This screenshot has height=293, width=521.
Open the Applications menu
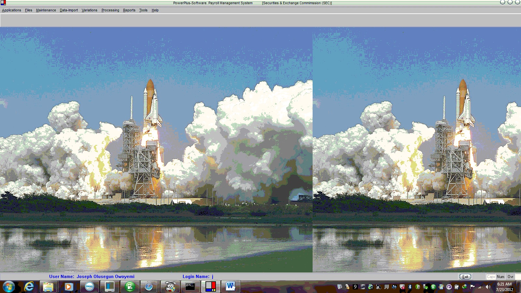pos(11,10)
